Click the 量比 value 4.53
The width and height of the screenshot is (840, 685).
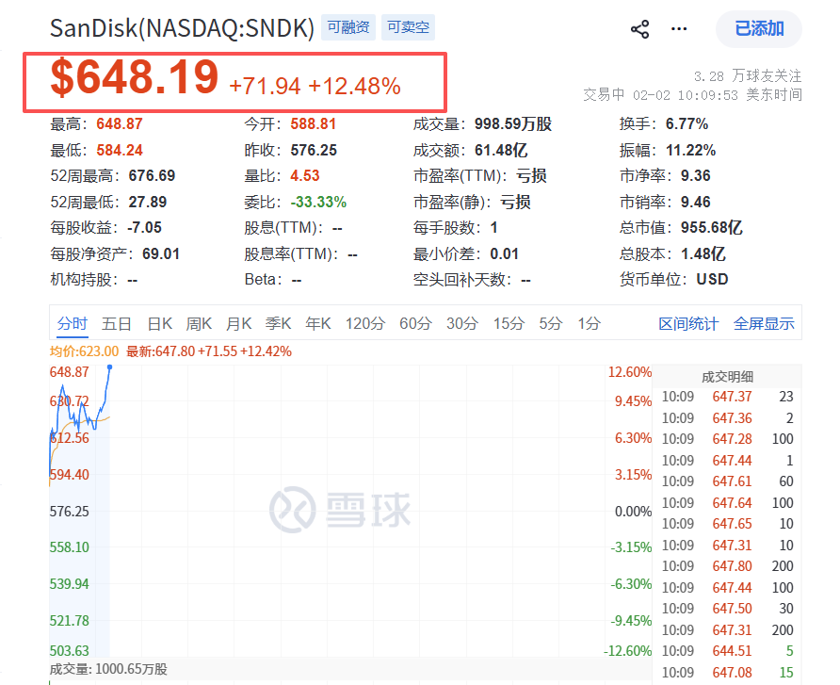click(x=305, y=176)
